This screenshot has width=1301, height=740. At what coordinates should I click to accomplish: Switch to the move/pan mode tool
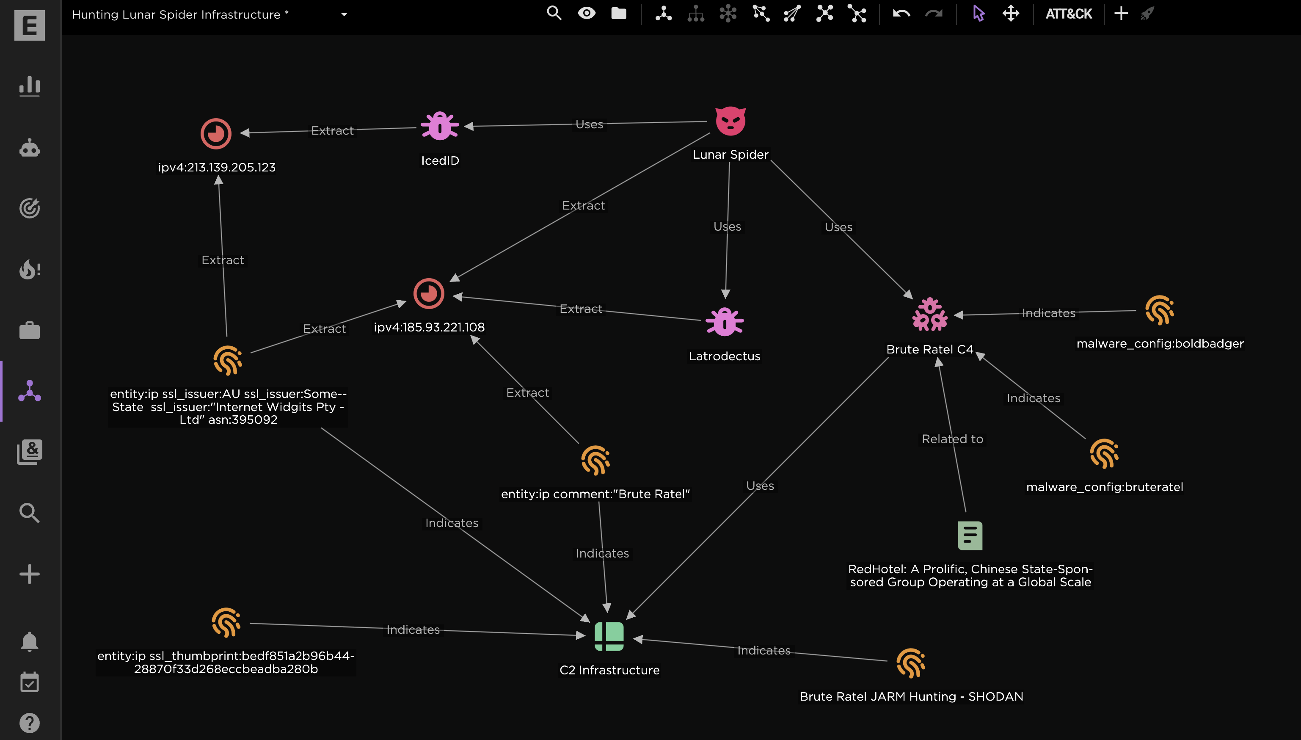click(x=1010, y=14)
